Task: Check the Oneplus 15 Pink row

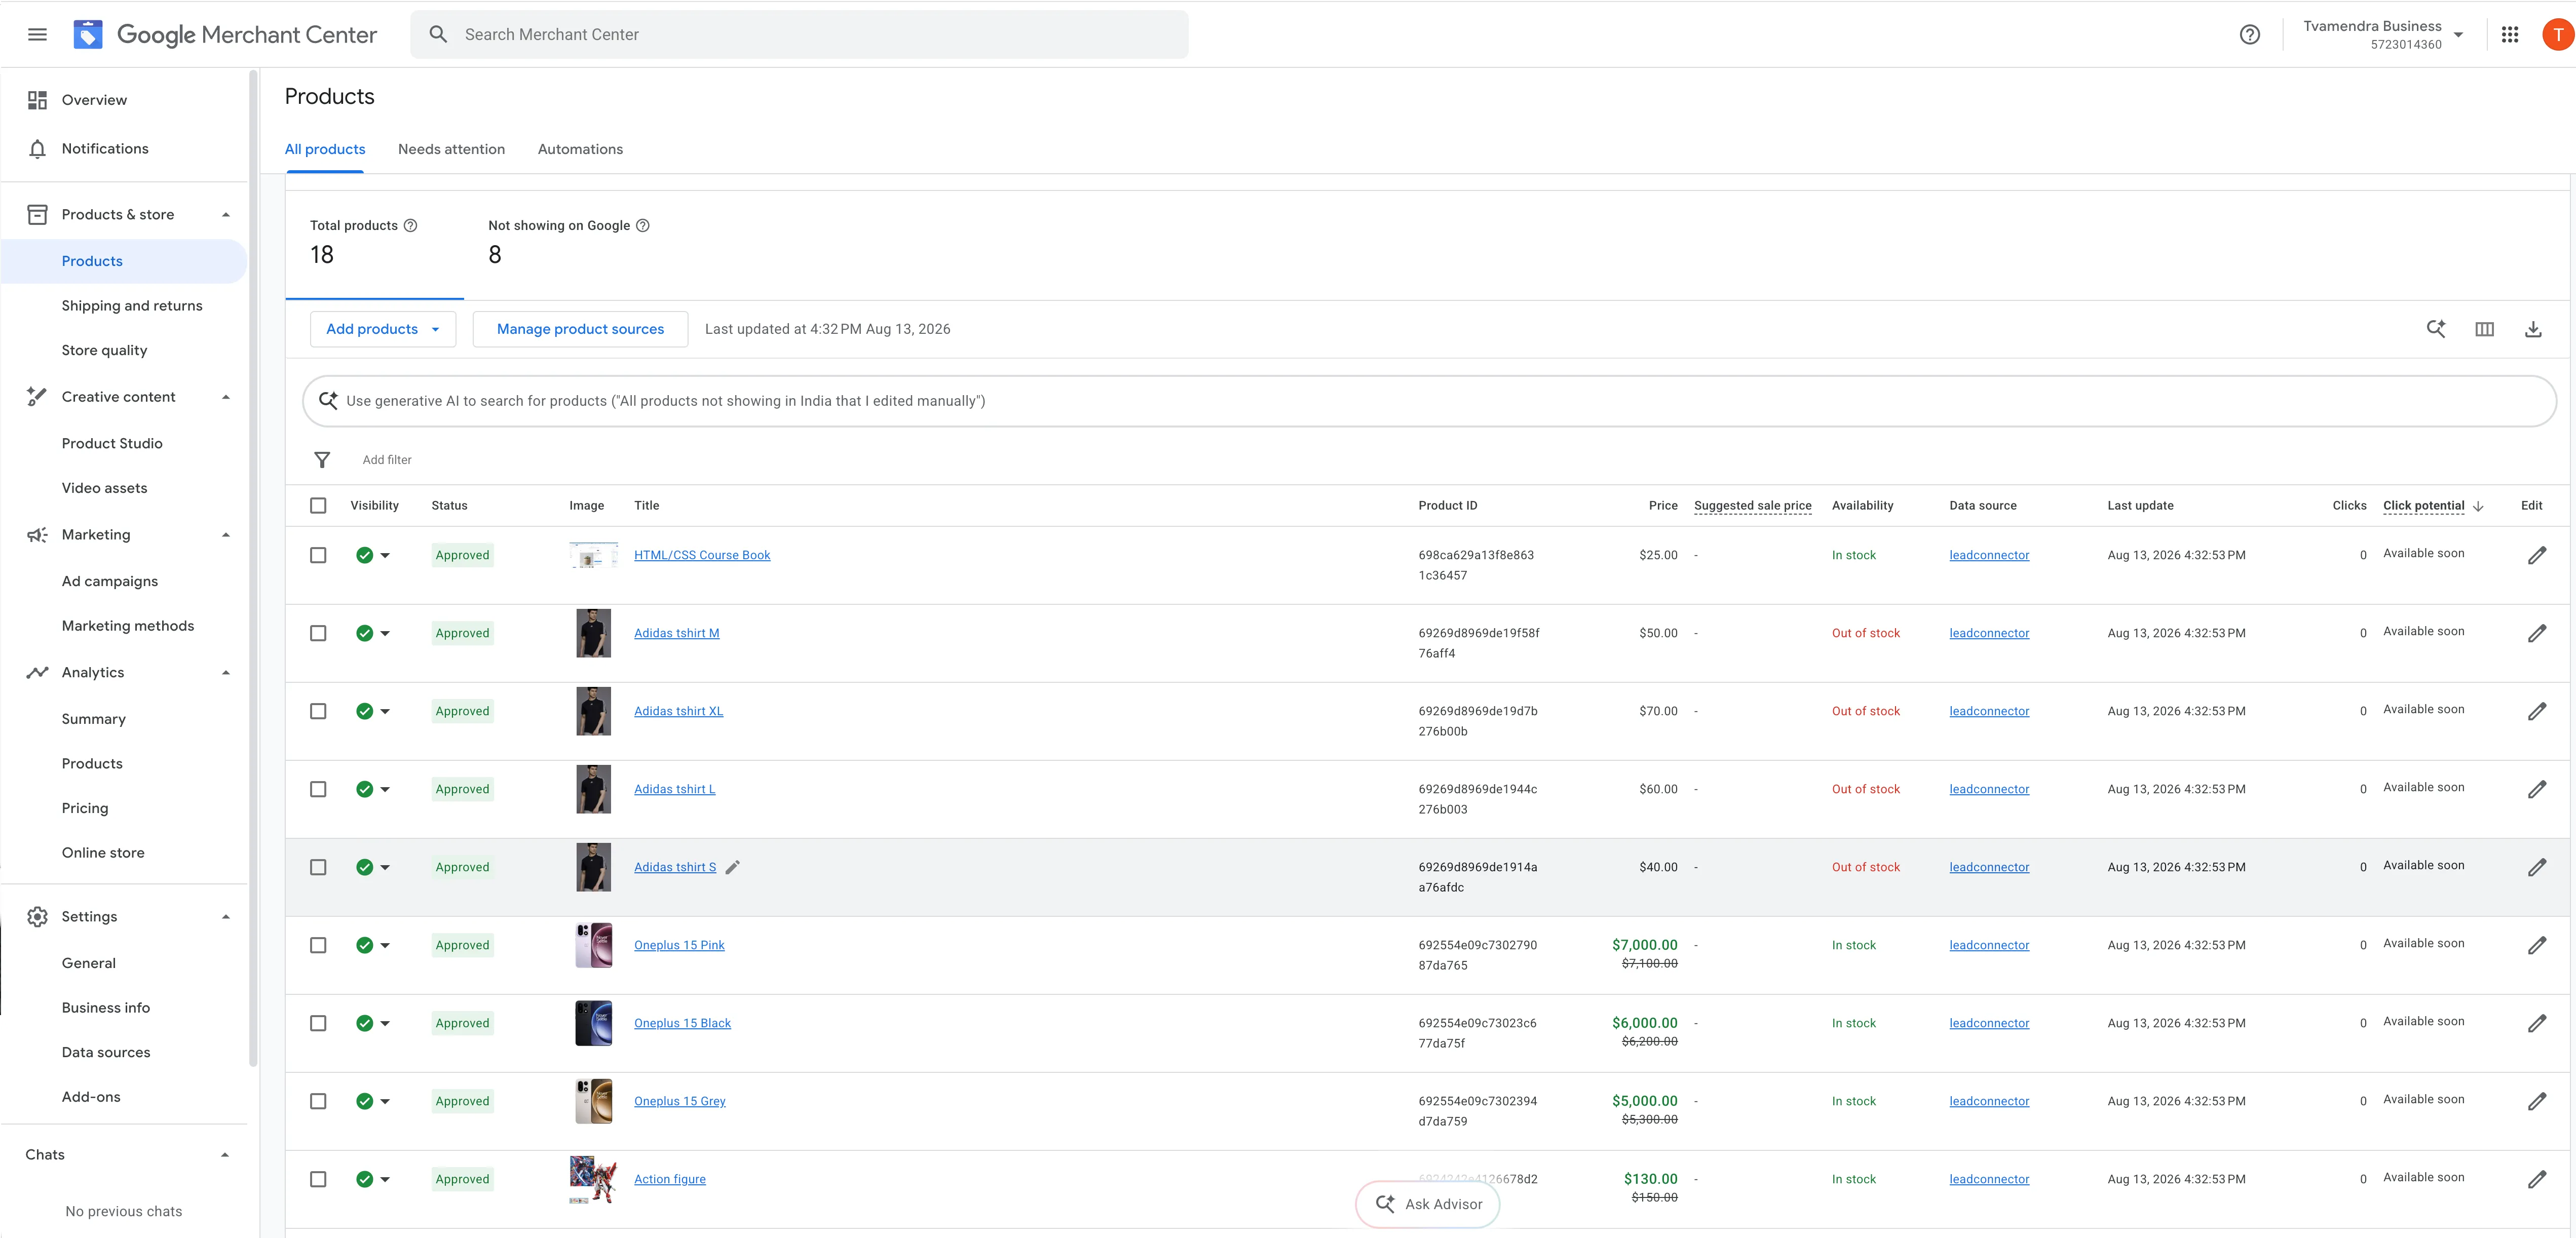Action: [x=318, y=945]
